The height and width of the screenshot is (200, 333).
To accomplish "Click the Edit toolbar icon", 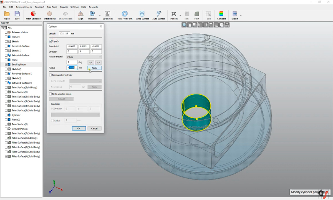I will point(208,14).
